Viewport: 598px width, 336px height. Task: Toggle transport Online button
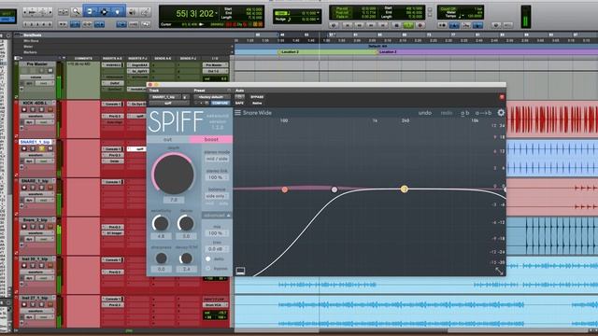point(335,25)
